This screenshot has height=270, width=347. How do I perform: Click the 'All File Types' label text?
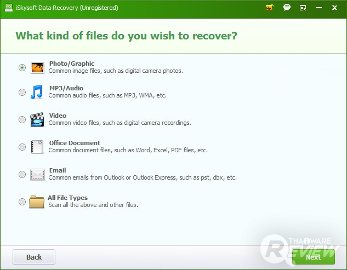[68, 198]
